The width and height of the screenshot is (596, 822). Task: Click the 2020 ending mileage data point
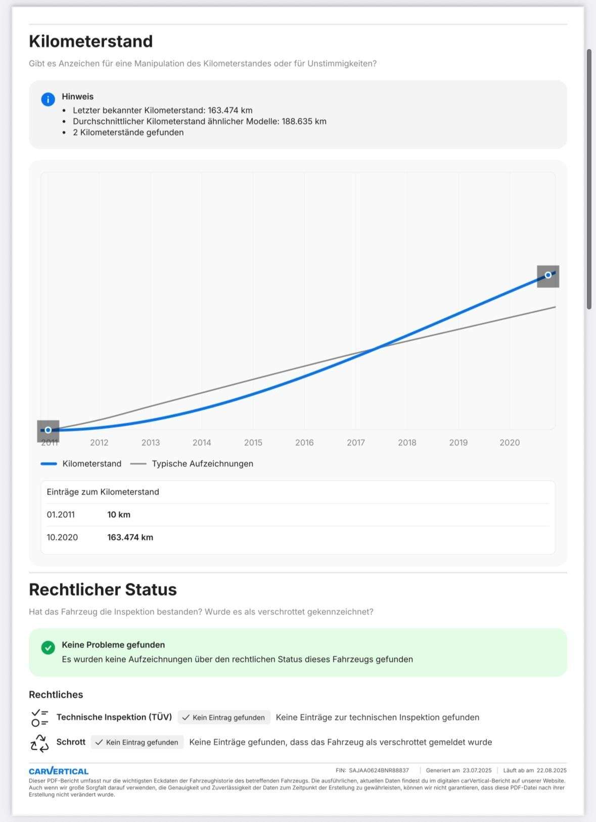coord(548,275)
